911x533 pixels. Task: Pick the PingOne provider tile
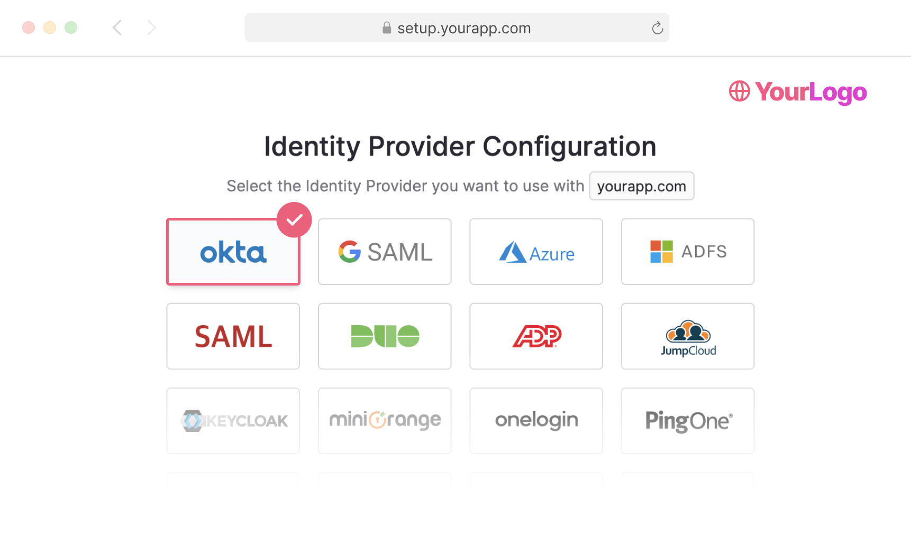687,421
